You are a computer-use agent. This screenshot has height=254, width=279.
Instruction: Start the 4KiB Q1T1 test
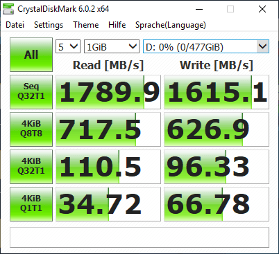[31, 204]
